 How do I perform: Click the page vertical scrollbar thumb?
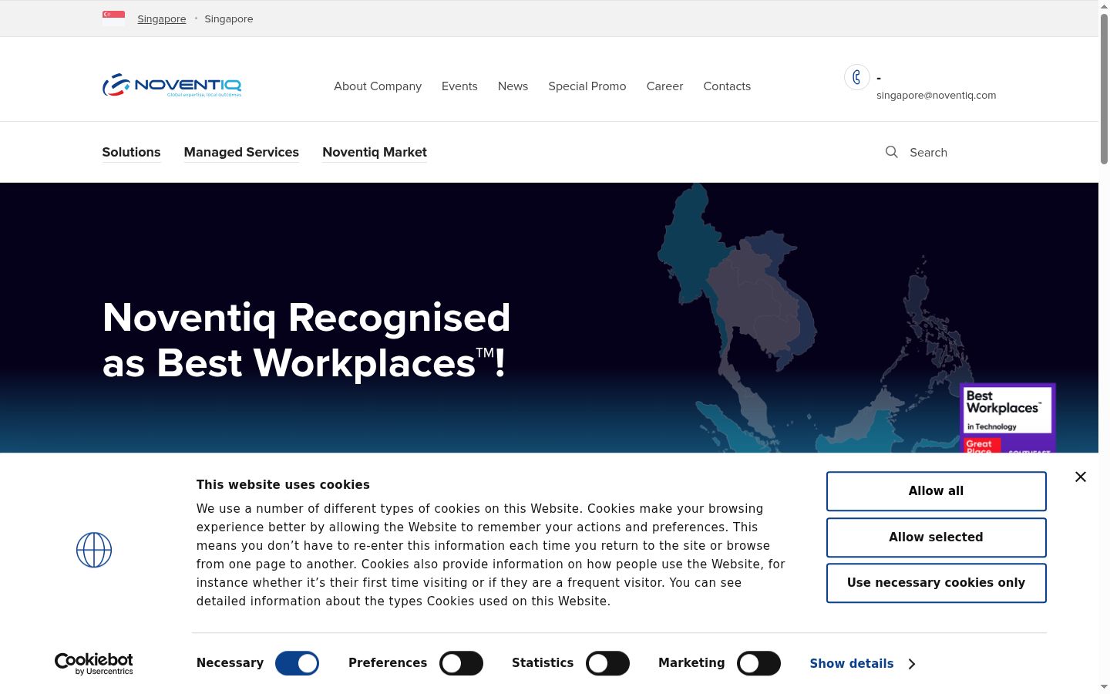click(1104, 89)
